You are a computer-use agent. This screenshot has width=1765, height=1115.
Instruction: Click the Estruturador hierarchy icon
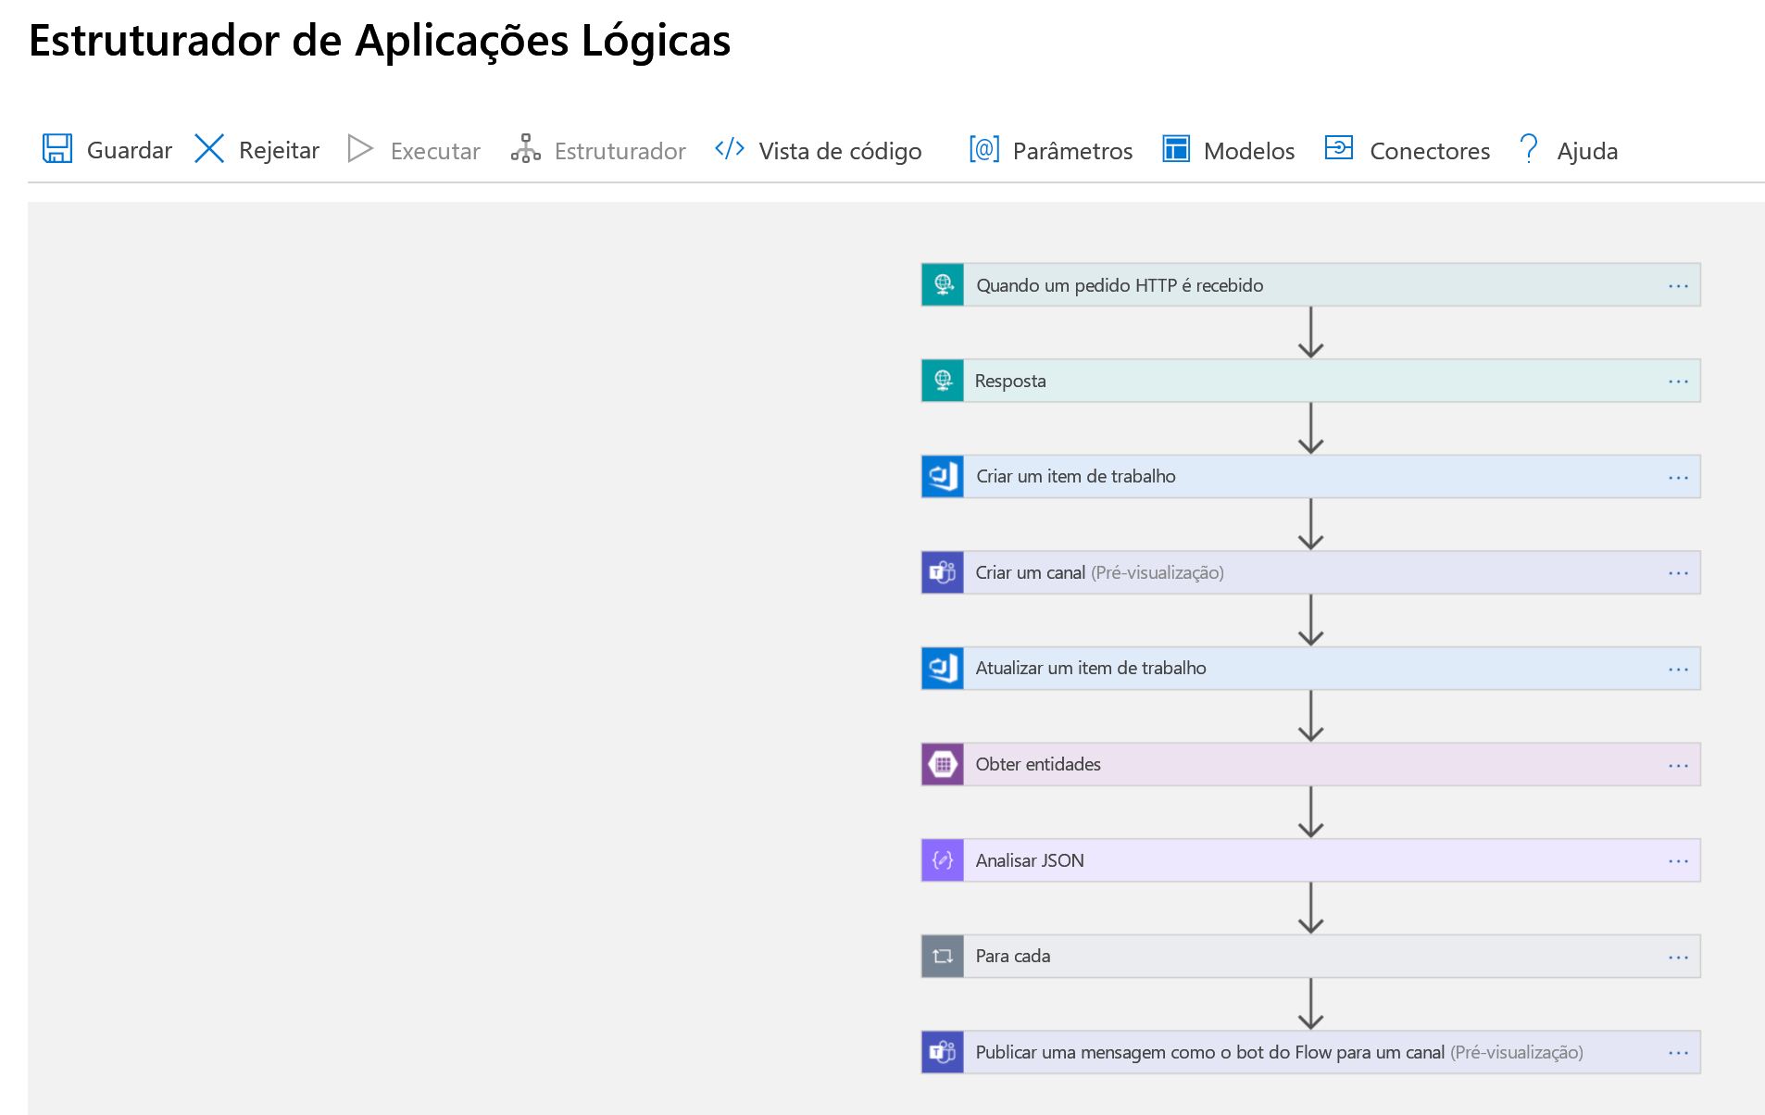coord(526,149)
